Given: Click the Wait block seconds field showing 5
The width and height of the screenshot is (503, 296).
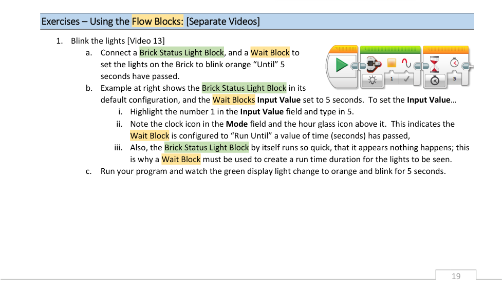Looking at the screenshot, I should click(454, 78).
